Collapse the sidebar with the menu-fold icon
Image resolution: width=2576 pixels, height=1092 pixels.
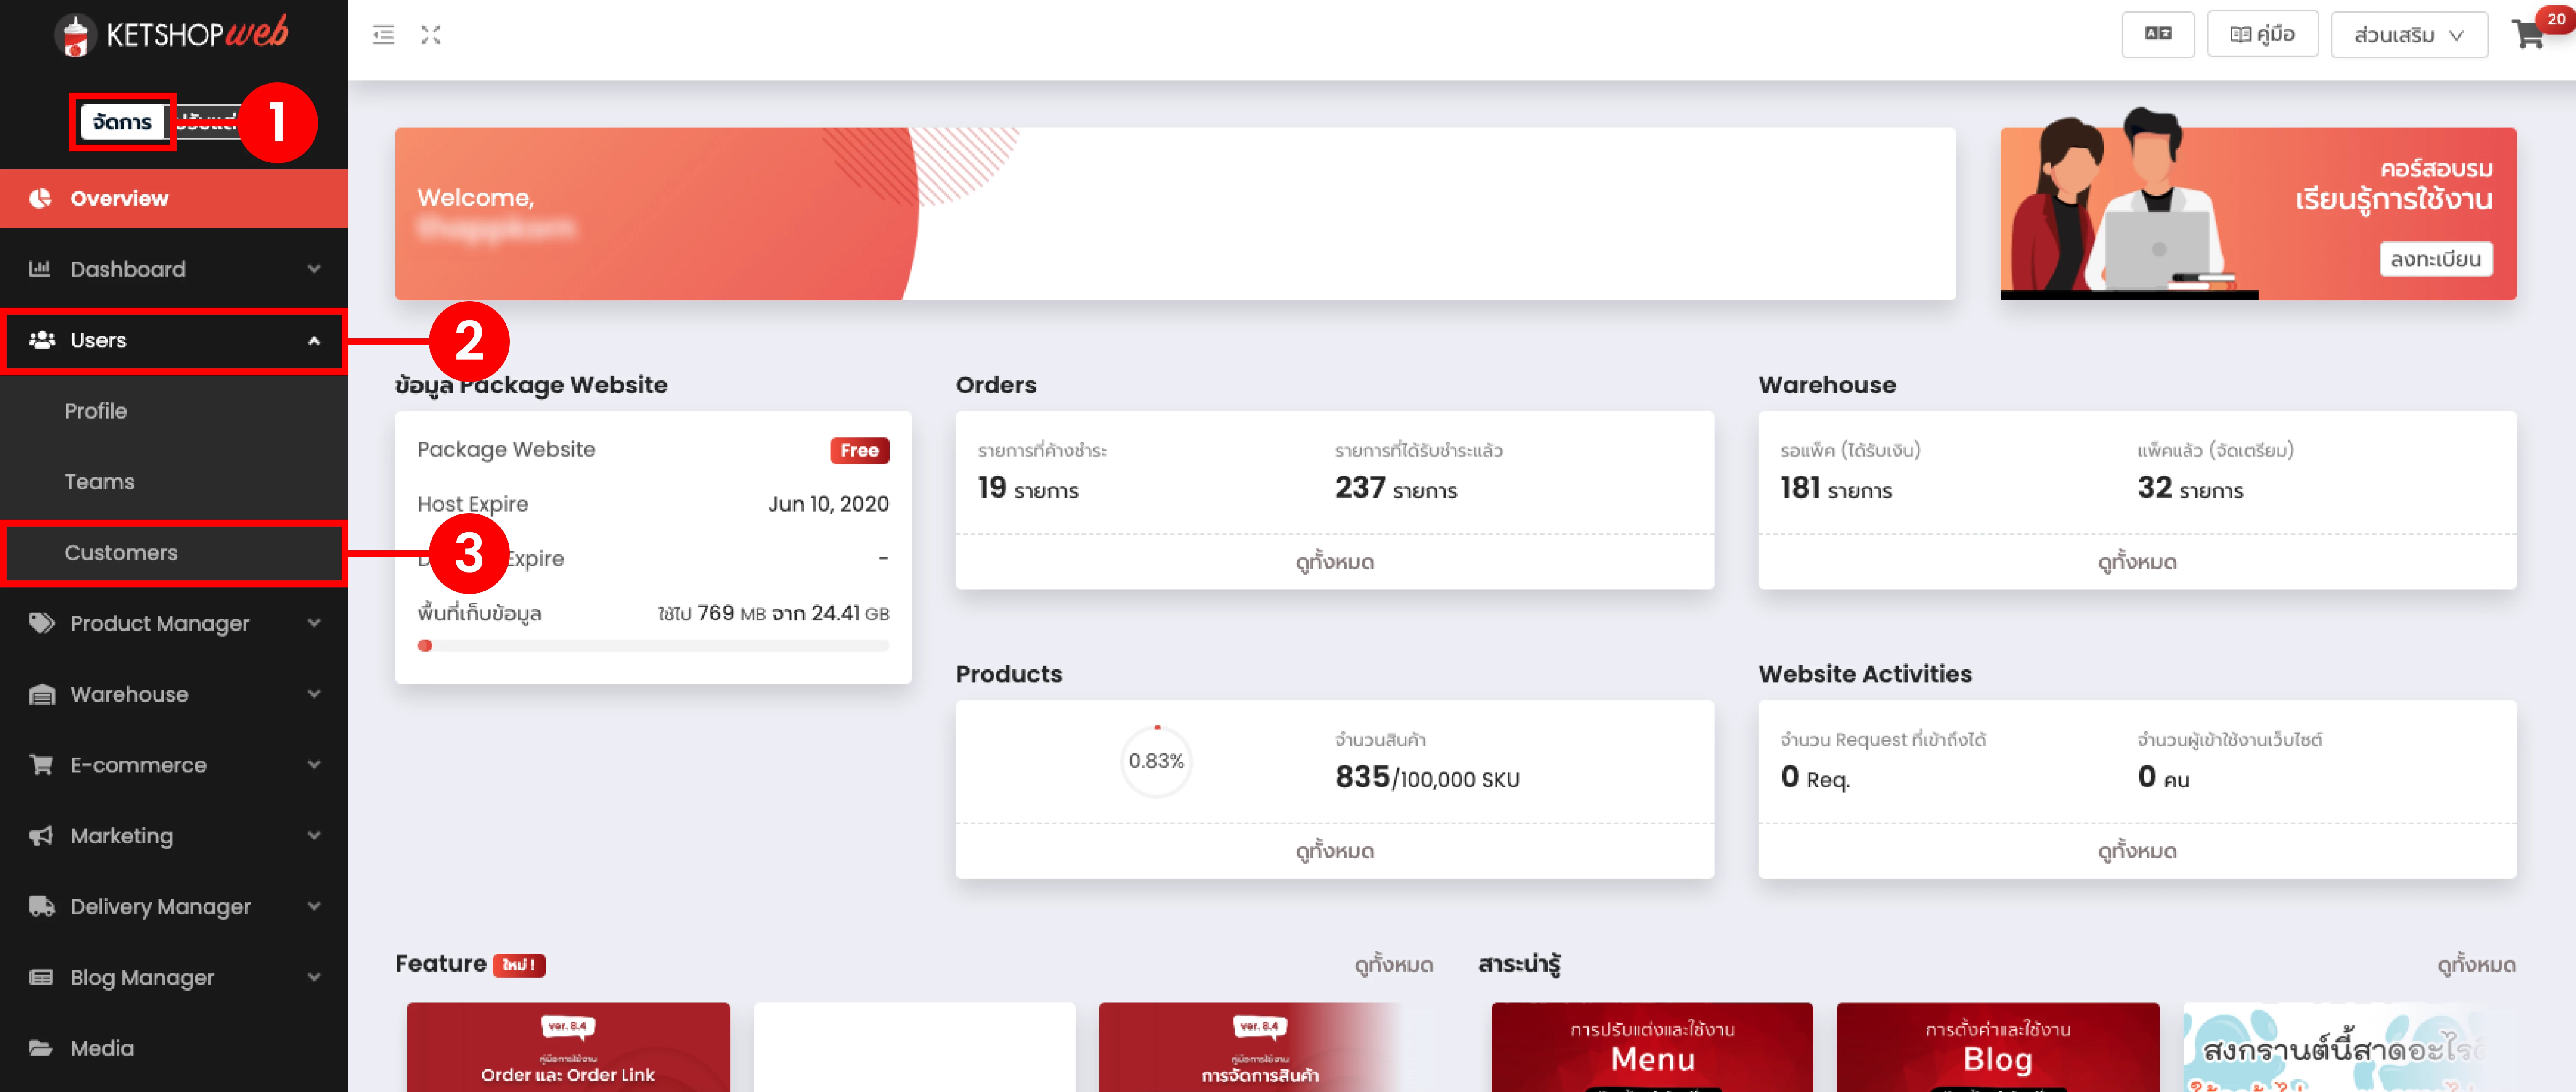point(384,35)
